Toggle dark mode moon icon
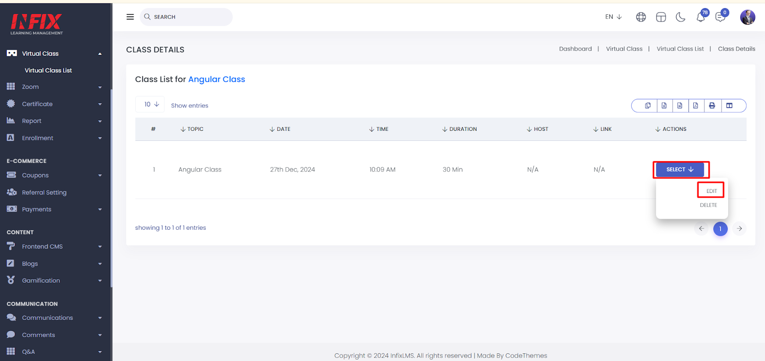The image size is (765, 361). 680,17
